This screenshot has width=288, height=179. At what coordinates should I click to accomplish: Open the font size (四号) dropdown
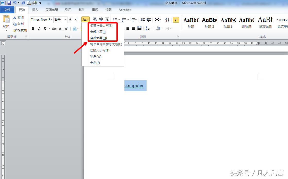point(65,20)
